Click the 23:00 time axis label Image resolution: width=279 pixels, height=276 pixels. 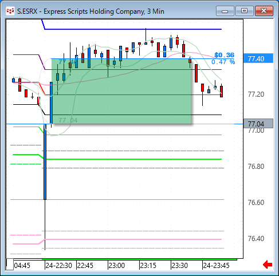(x=117, y=266)
